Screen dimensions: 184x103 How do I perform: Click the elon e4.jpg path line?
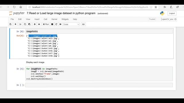(43, 43)
